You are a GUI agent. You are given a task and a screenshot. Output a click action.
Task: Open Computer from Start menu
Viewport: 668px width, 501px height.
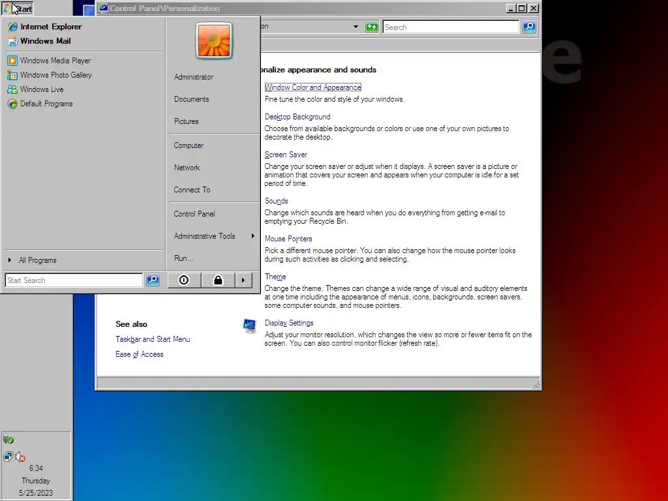click(x=189, y=145)
